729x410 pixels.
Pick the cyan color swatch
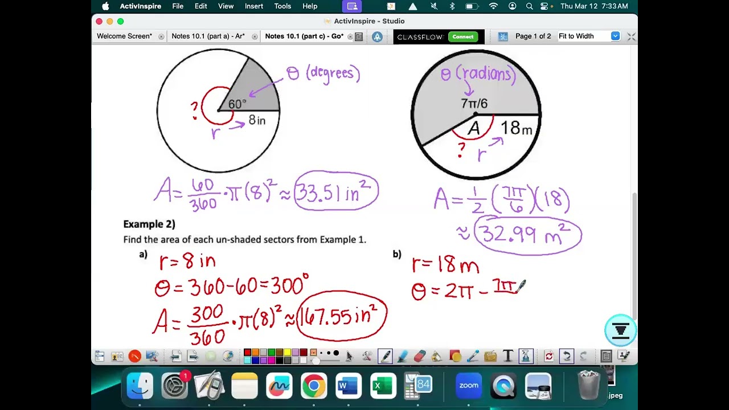pyautogui.click(x=247, y=360)
